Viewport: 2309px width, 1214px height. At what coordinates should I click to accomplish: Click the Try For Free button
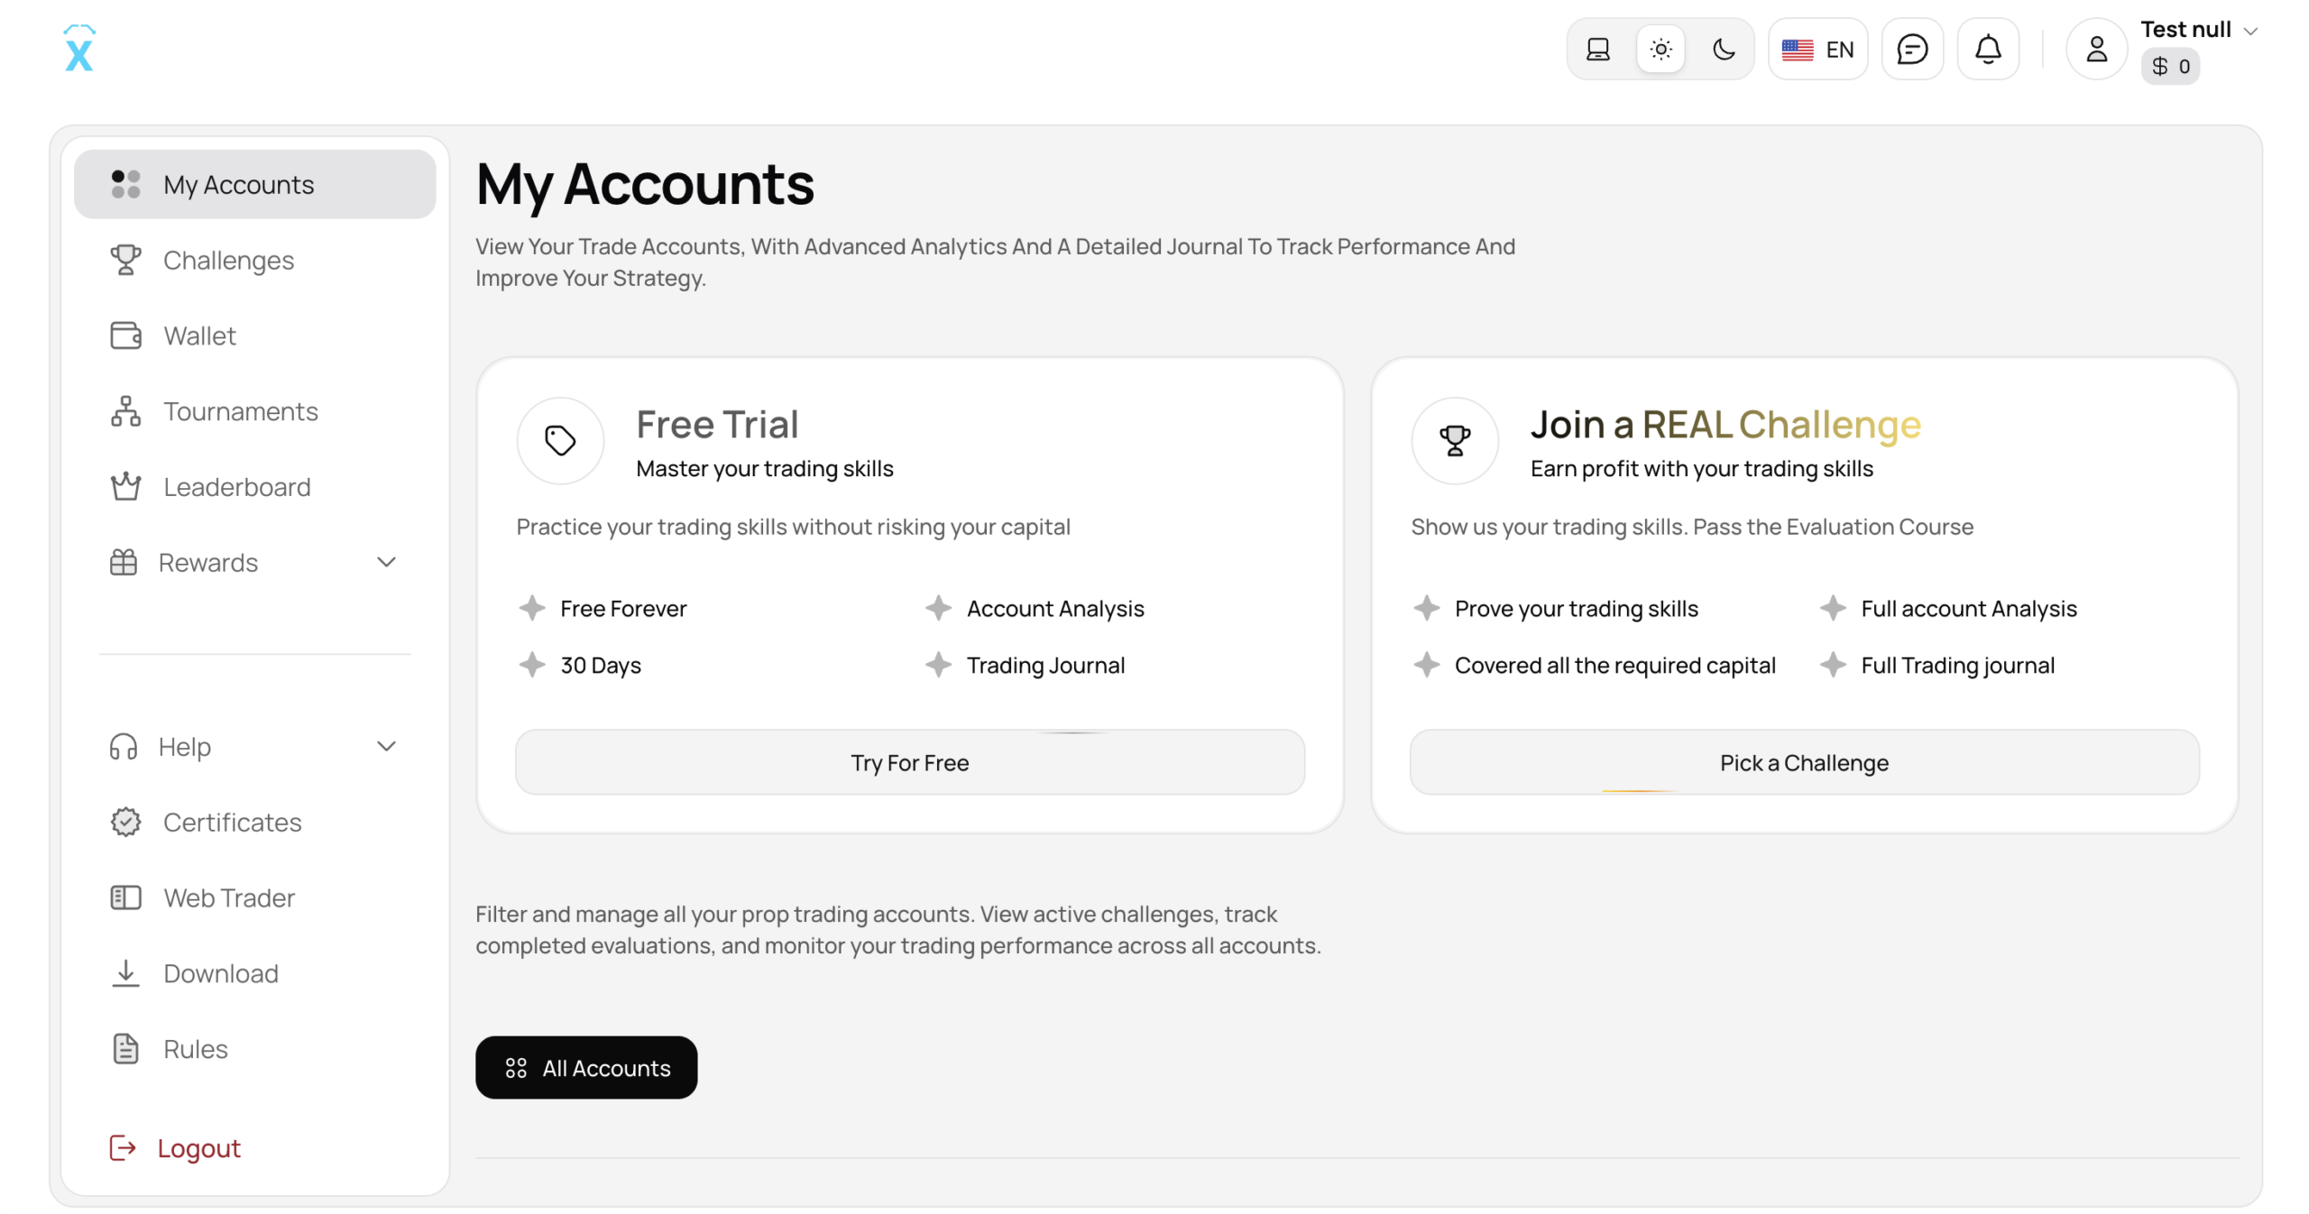pos(909,763)
